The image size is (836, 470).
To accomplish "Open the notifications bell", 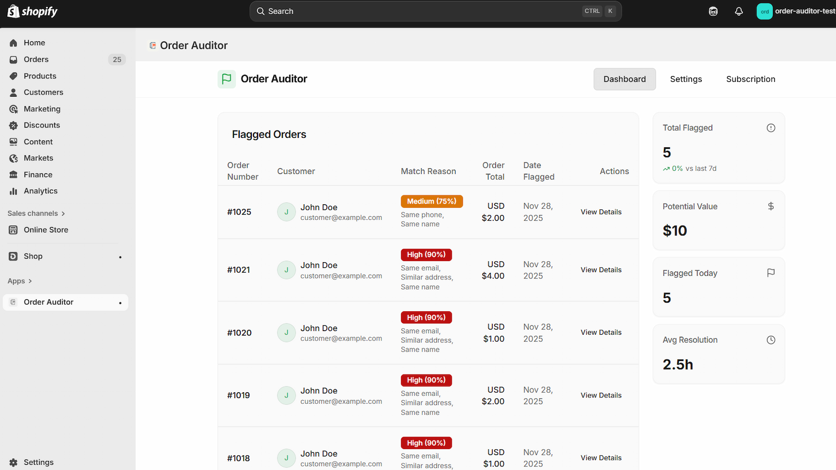I will click(x=739, y=11).
